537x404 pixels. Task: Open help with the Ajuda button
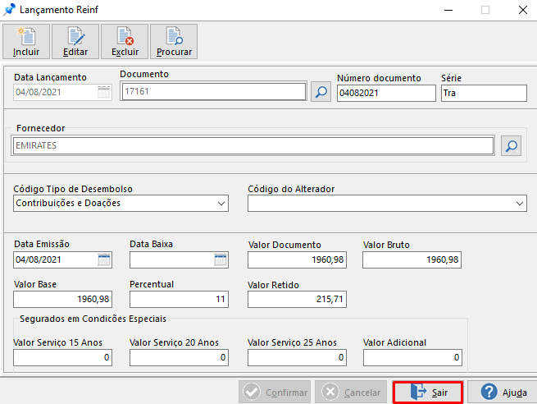pyautogui.click(x=503, y=392)
